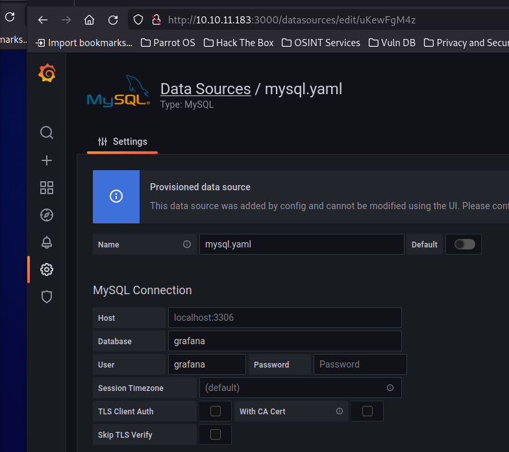This screenshot has width=509, height=452.
Task: Open the Search icon in sidebar
Action: (x=47, y=133)
